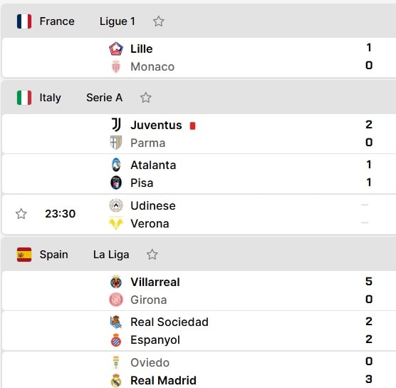The image size is (396, 388).
Task: Click the Espanyol club badge
Action: (x=116, y=339)
